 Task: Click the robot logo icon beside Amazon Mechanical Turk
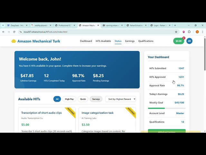[x=14, y=41]
